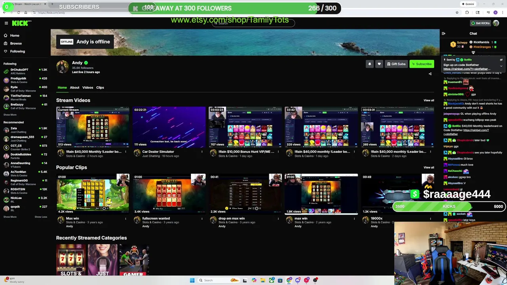
Task: Open 'max win' clip with 1.9K views
Action: 321,194
